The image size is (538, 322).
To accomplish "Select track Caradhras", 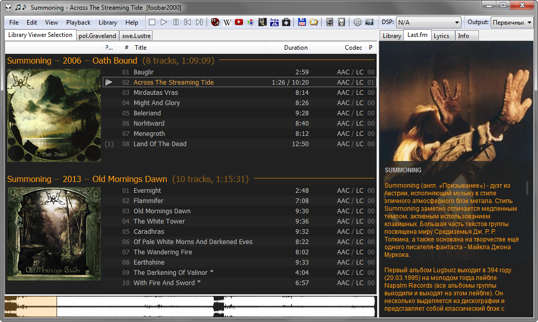I will (239, 232).
